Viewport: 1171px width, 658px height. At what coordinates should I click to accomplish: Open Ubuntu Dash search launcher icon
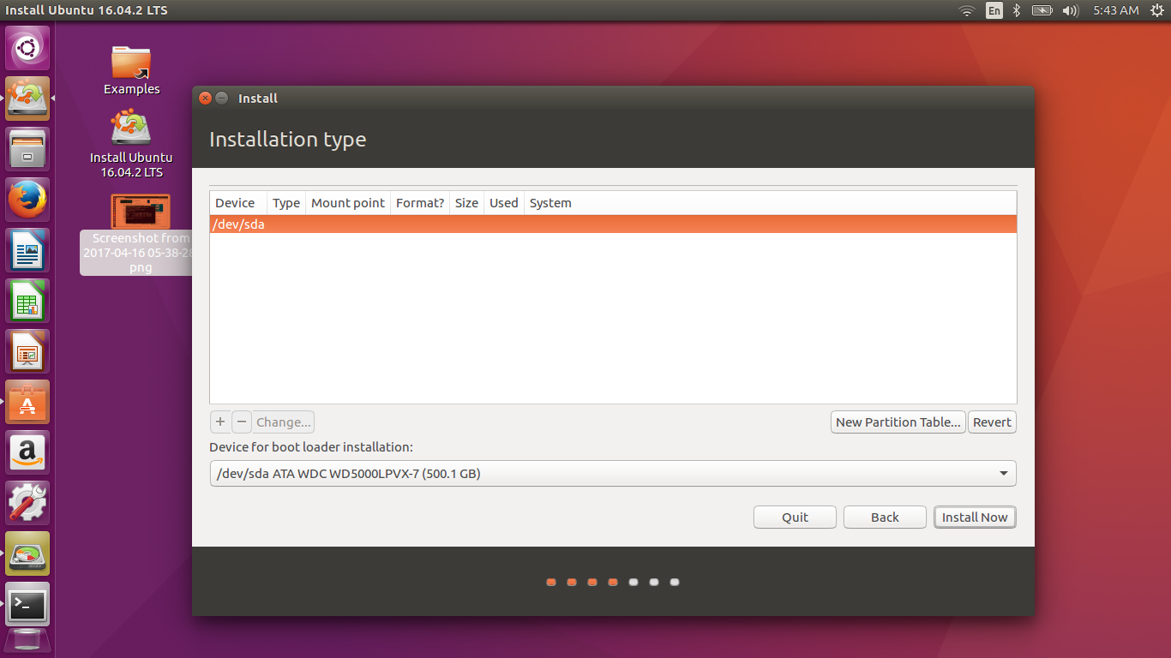[x=27, y=49]
